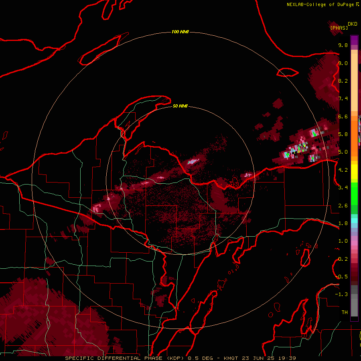Click the Specific Differential Phase product caption
This screenshot has width=361, height=361.
(x=125, y=358)
